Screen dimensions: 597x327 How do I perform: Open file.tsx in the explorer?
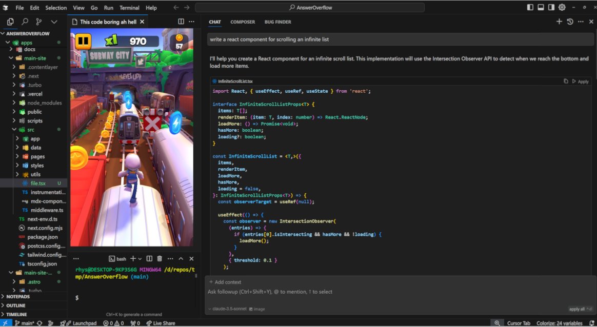[38, 183]
